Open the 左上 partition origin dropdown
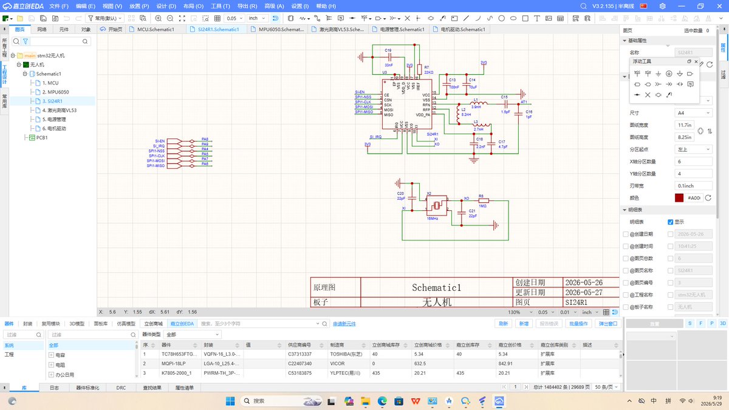Image resolution: width=729 pixels, height=410 pixels. click(694, 149)
